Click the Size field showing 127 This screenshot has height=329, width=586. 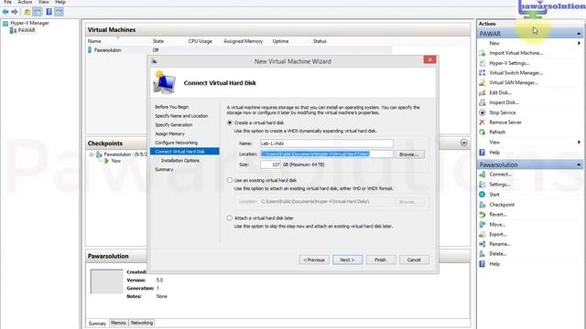[271, 164]
